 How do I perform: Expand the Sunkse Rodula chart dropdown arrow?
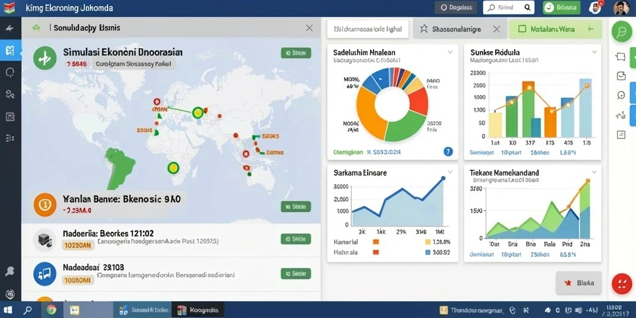[x=594, y=52]
